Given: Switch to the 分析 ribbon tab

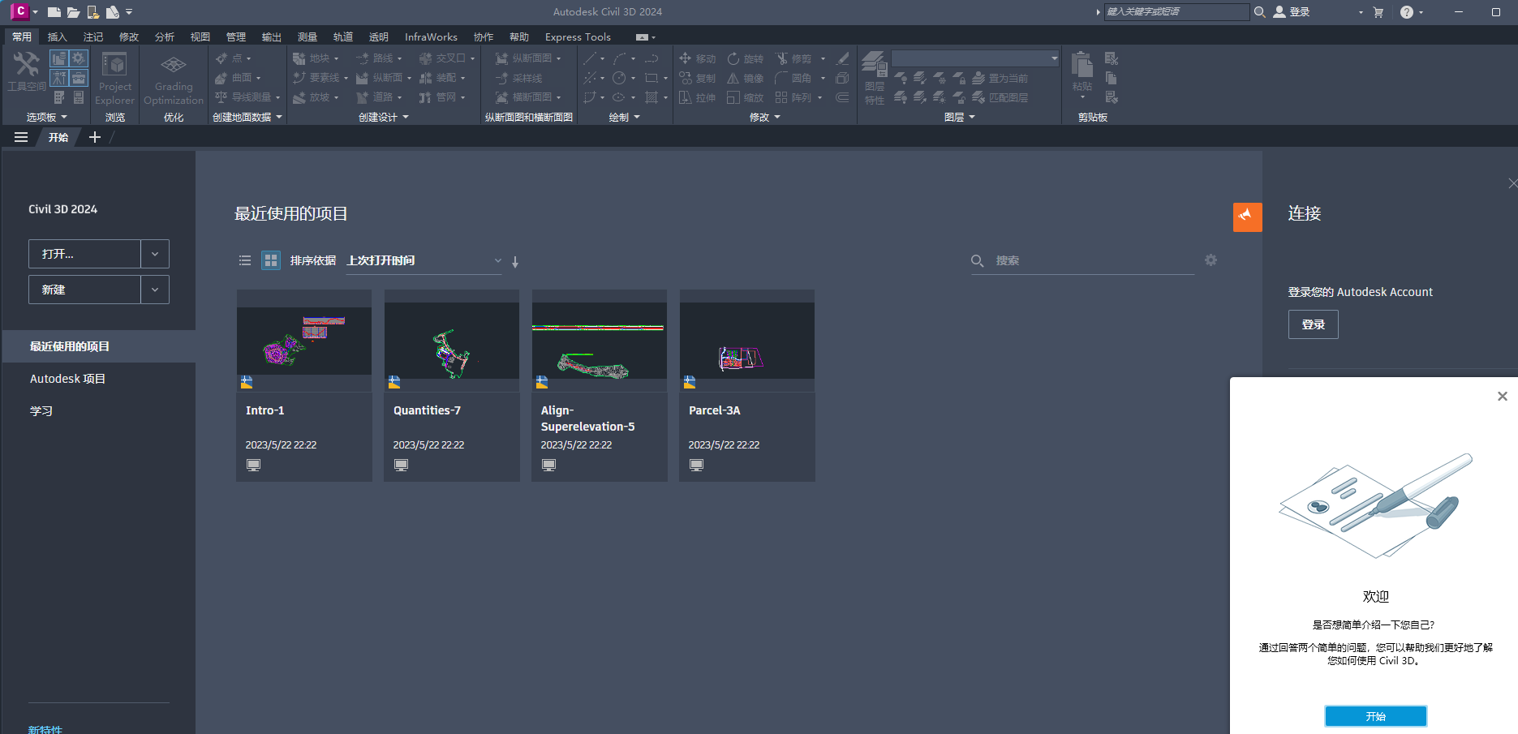Looking at the screenshot, I should point(165,36).
